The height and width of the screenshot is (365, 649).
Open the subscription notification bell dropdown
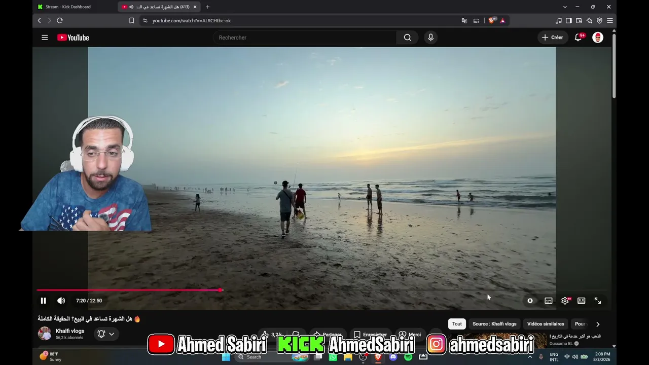pyautogui.click(x=106, y=334)
